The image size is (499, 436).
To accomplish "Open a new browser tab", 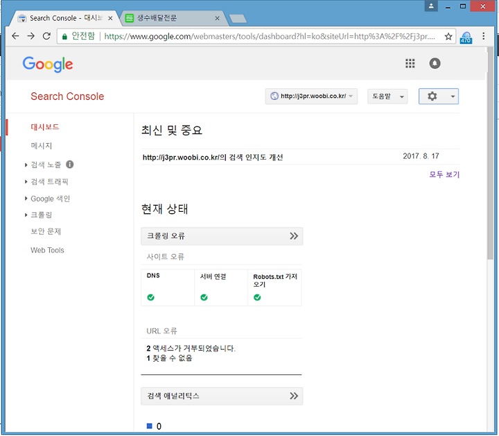I will coord(238,19).
